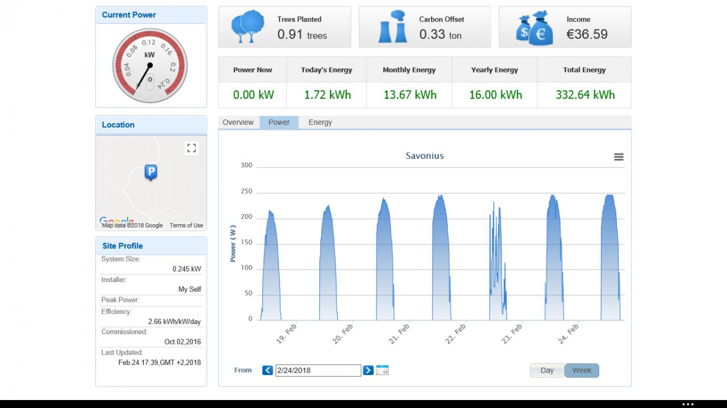
Task: Click the Google logo on map
Action: [116, 221]
